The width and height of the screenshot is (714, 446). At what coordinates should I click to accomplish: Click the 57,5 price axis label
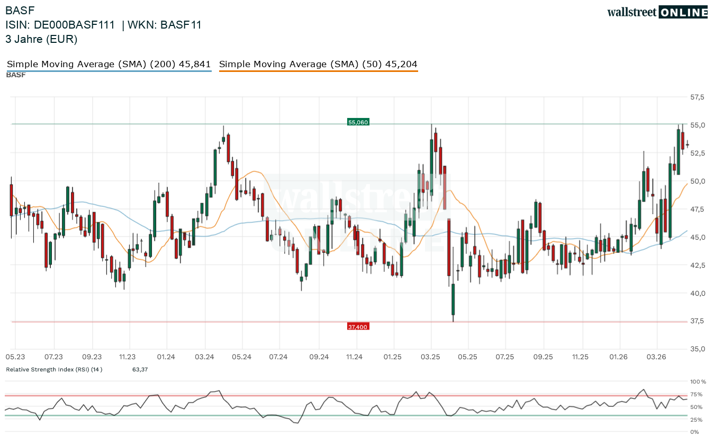coord(697,97)
